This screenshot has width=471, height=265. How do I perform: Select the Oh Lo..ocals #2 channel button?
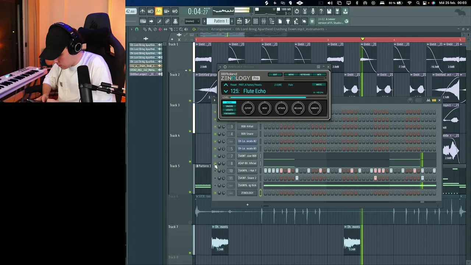click(x=247, y=141)
